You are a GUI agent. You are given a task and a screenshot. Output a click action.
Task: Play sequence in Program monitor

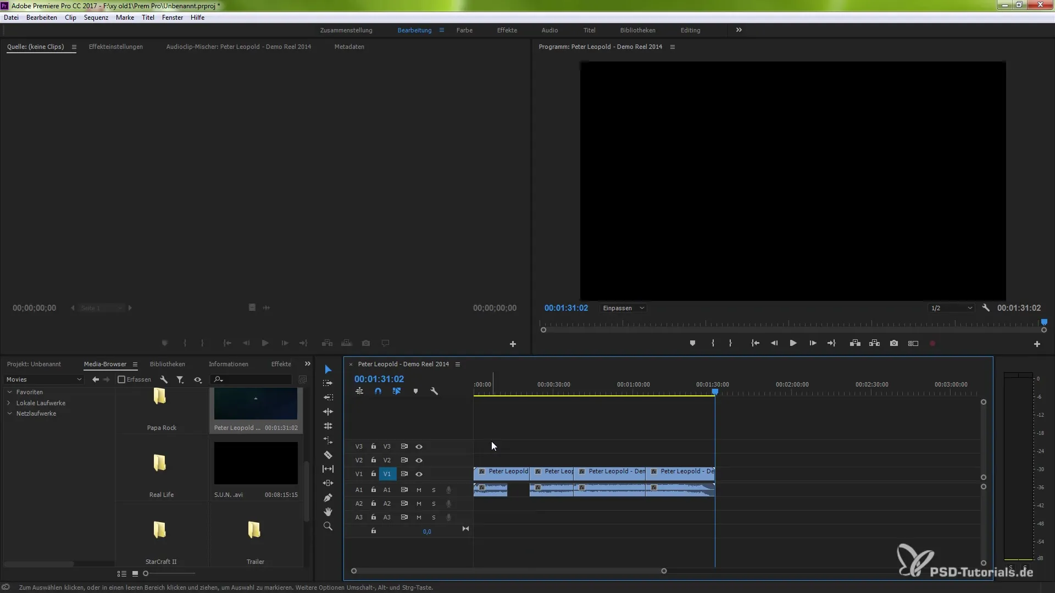tap(793, 343)
